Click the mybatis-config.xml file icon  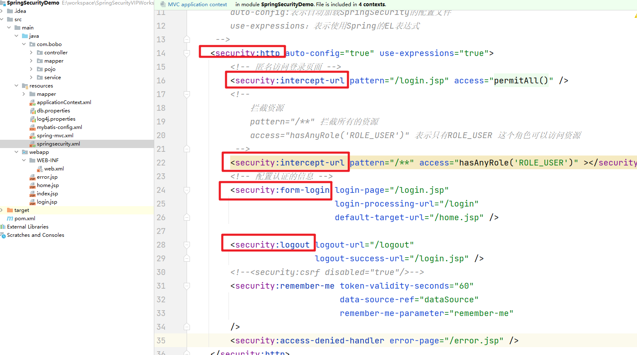[x=32, y=127]
